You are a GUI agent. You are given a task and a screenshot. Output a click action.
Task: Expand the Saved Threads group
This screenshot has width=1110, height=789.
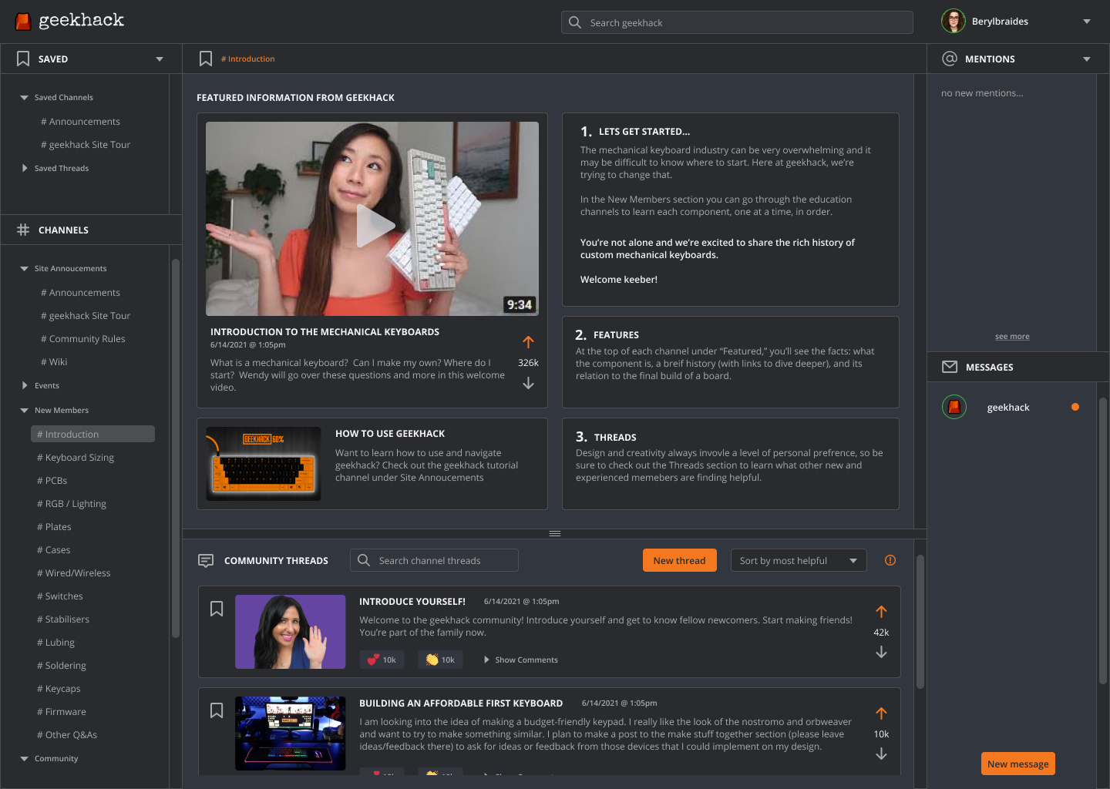pyautogui.click(x=25, y=168)
